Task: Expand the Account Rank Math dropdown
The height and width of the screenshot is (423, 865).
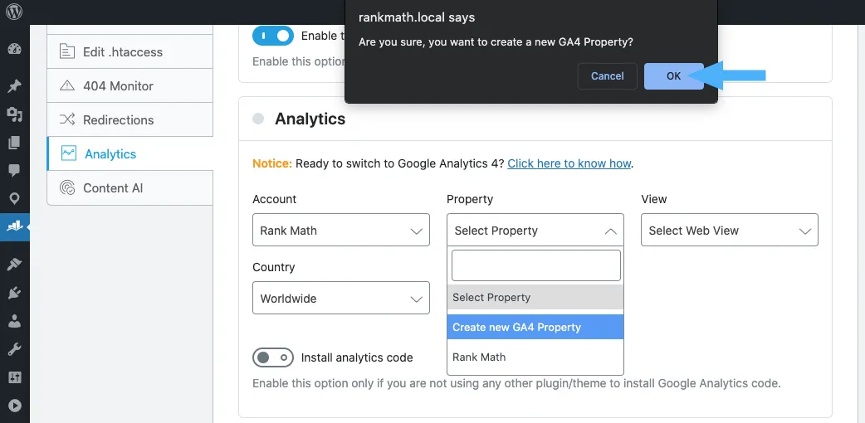Action: 341,230
